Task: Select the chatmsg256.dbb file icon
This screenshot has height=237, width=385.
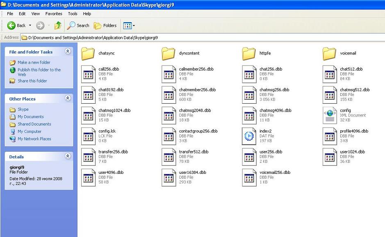Action: [249, 95]
